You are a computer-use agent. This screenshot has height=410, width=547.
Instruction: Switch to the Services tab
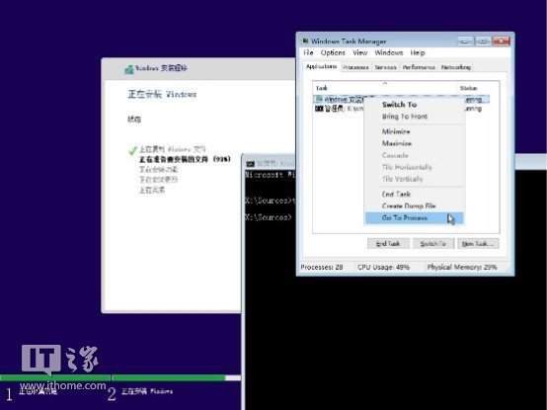click(x=385, y=67)
